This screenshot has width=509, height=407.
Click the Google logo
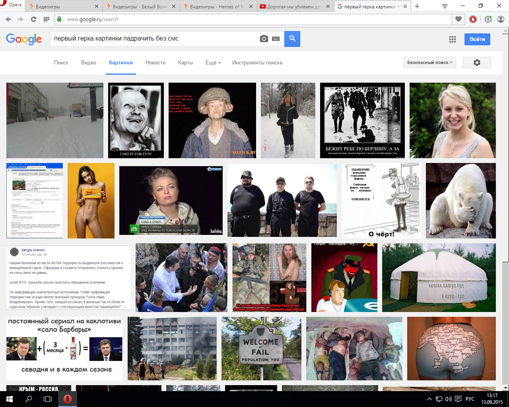pyautogui.click(x=24, y=39)
